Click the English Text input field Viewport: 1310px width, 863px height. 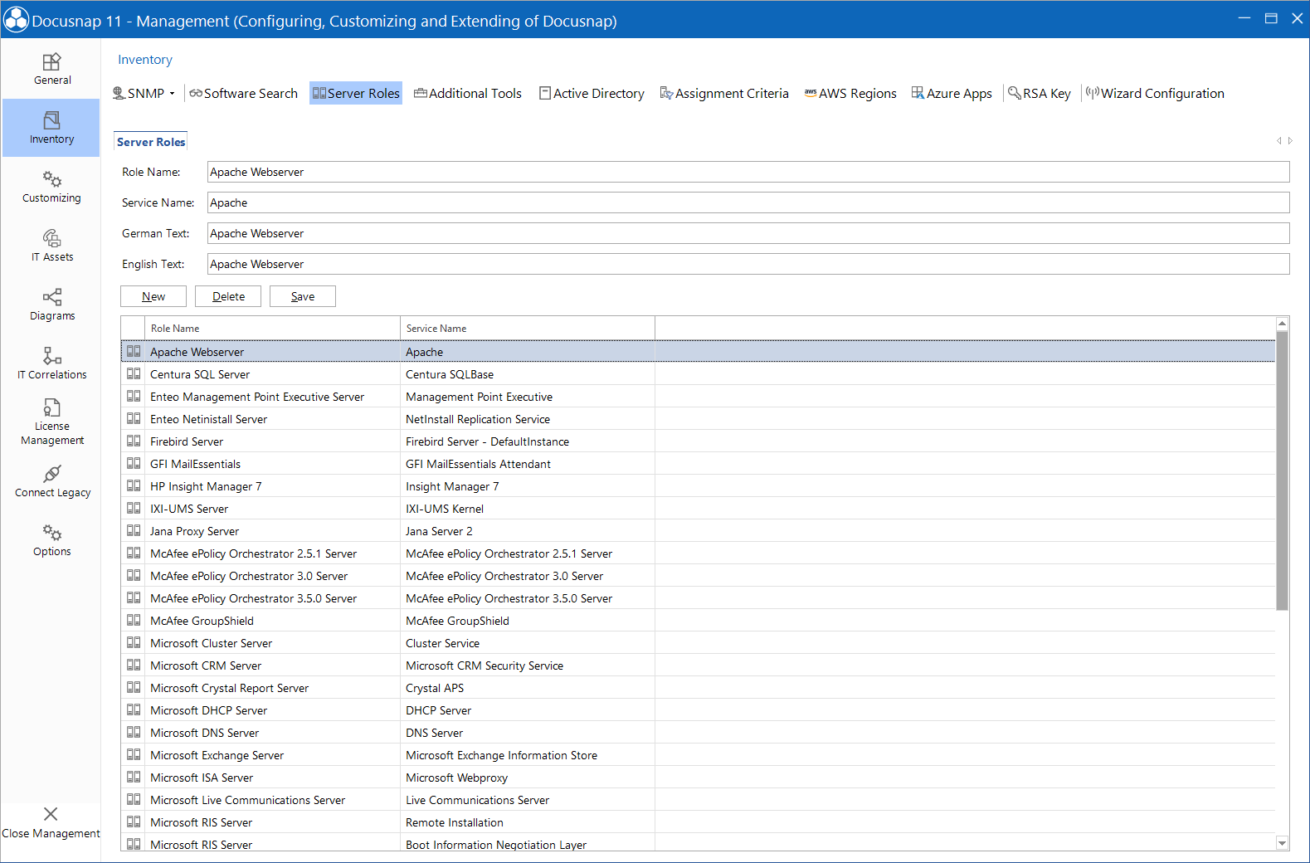pos(748,264)
